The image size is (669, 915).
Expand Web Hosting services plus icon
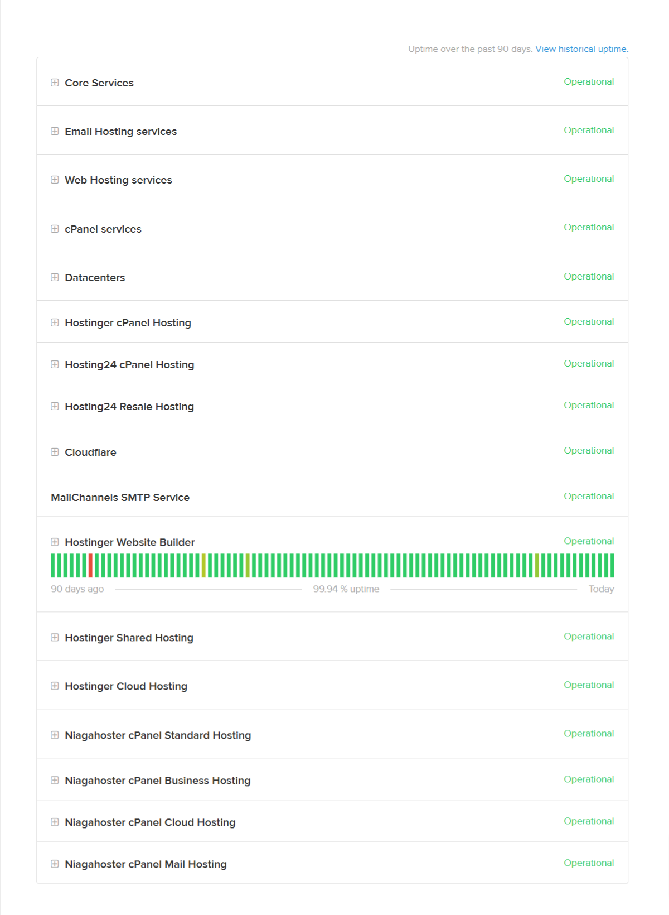(x=55, y=180)
